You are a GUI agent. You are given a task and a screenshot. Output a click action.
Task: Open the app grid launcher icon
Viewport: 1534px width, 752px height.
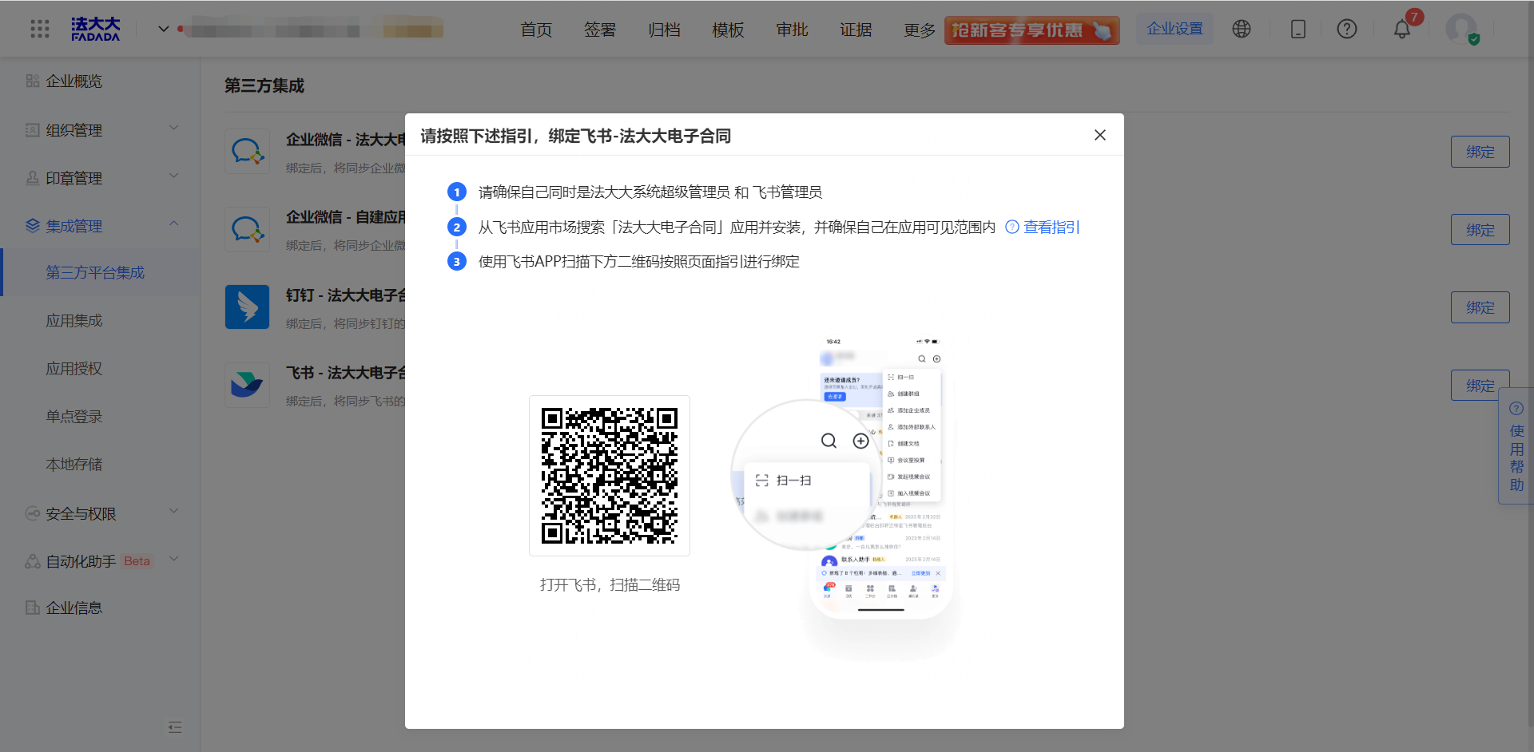click(40, 30)
